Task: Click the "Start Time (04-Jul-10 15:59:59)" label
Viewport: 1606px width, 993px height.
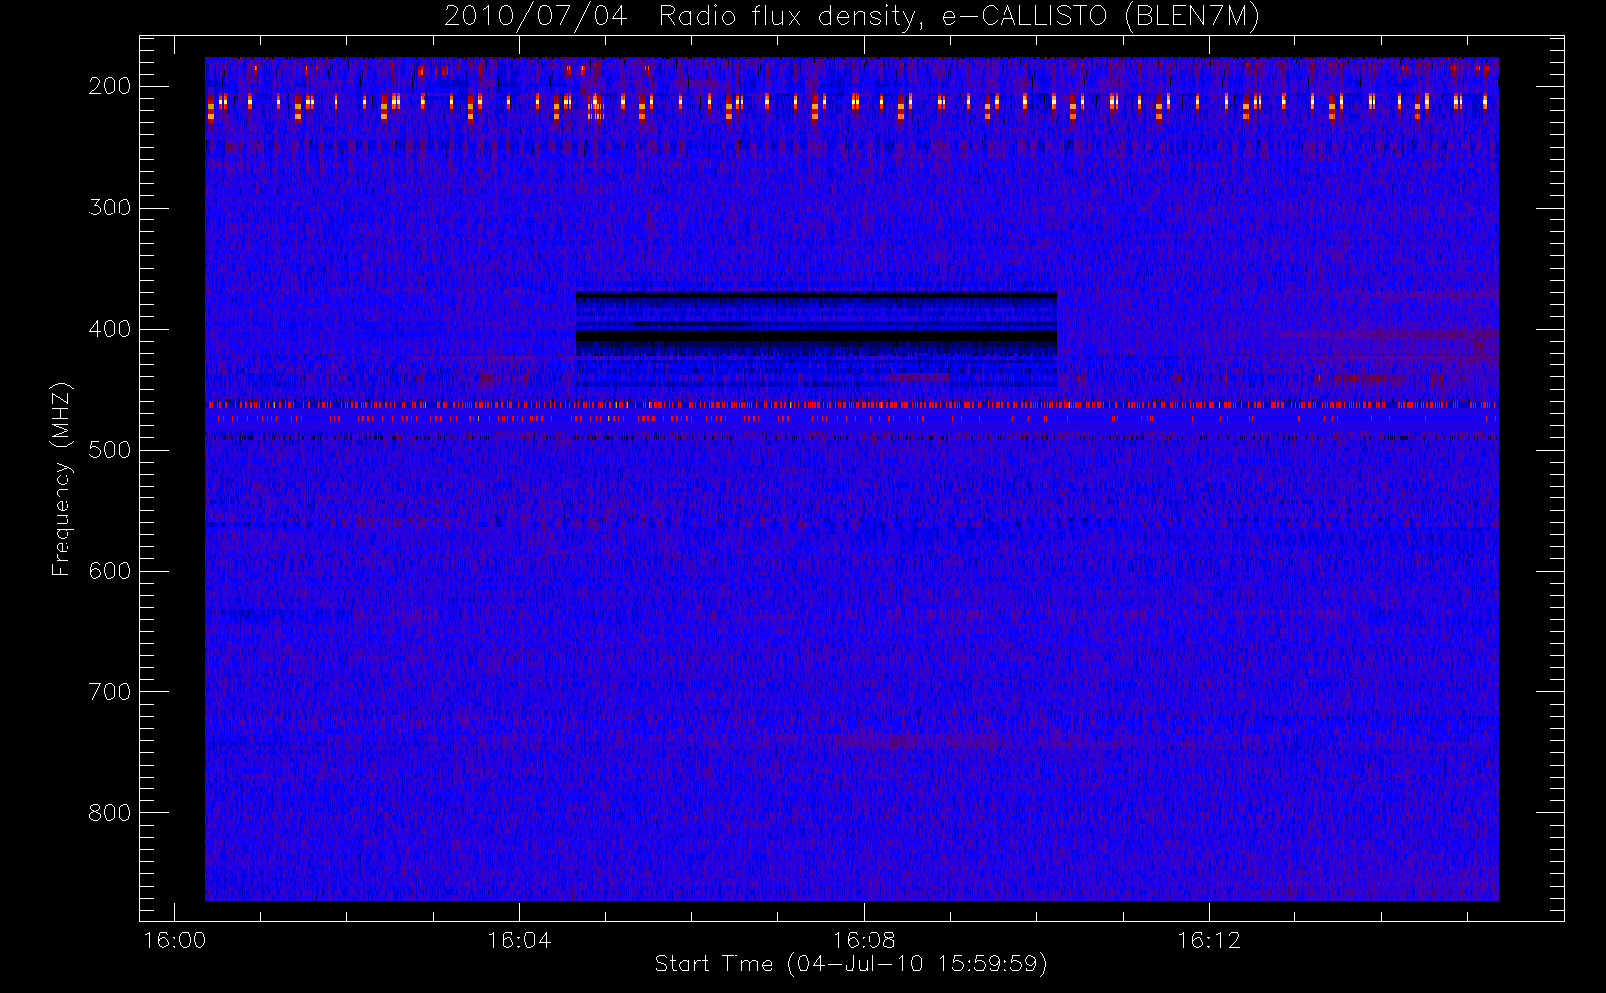Action: point(851,964)
